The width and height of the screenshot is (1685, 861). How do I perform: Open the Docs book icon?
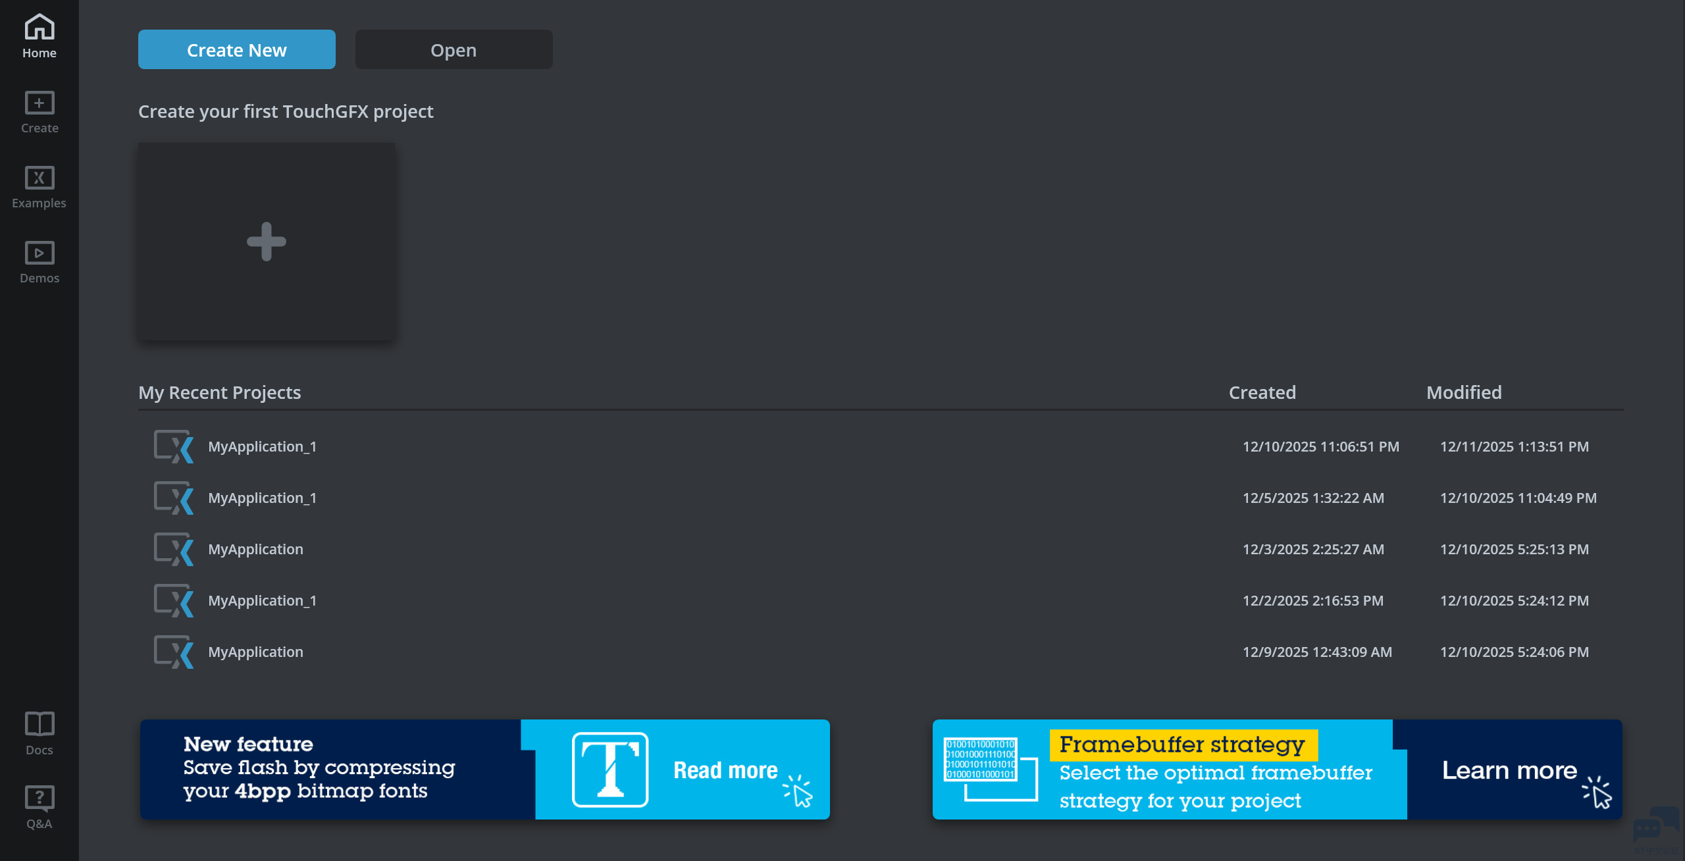[39, 724]
